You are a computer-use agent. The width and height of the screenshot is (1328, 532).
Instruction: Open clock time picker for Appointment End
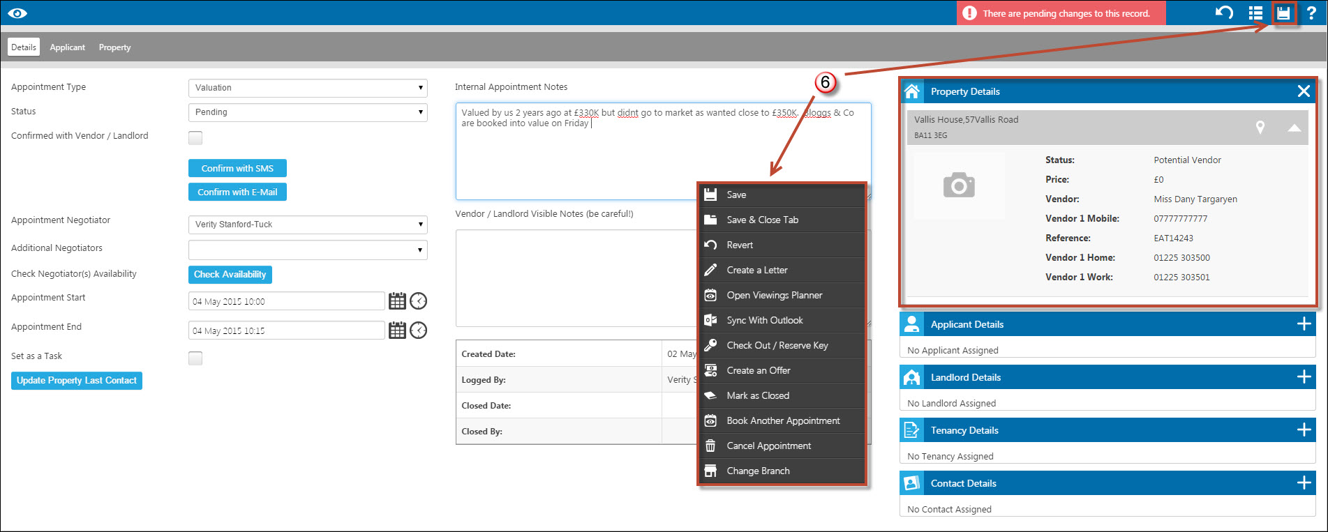coord(418,330)
